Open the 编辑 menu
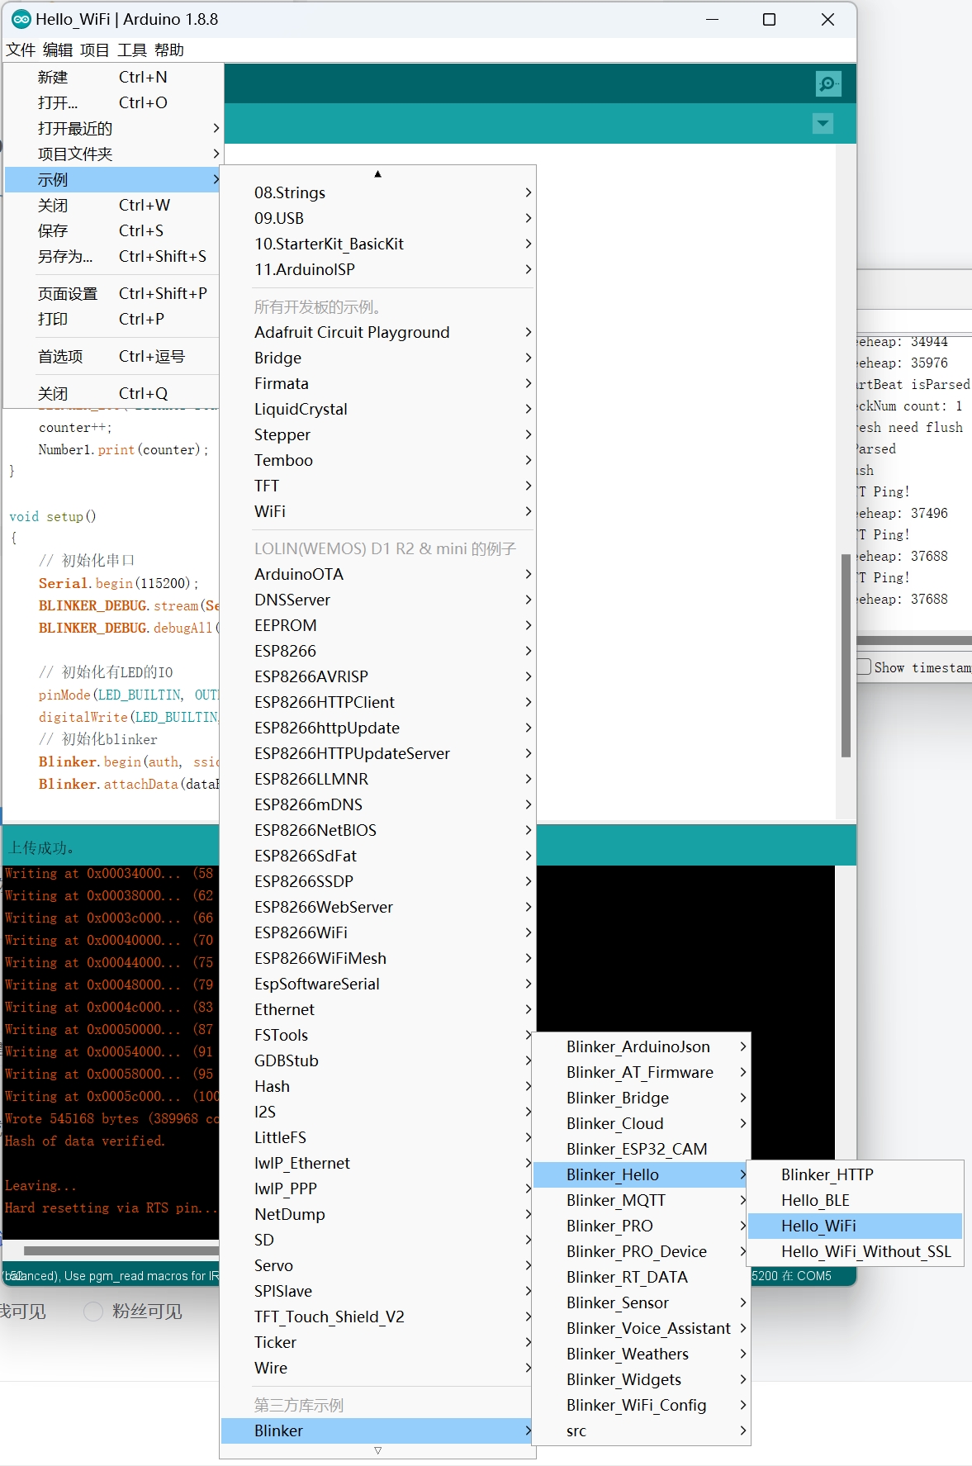The height and width of the screenshot is (1466, 972). pos(58,50)
